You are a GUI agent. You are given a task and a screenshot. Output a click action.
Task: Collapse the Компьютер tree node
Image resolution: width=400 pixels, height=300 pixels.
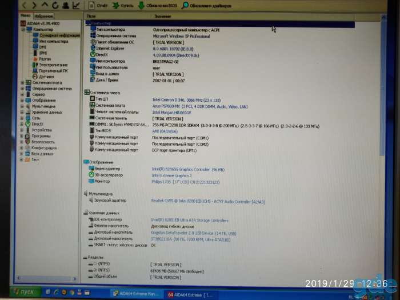[23, 29]
